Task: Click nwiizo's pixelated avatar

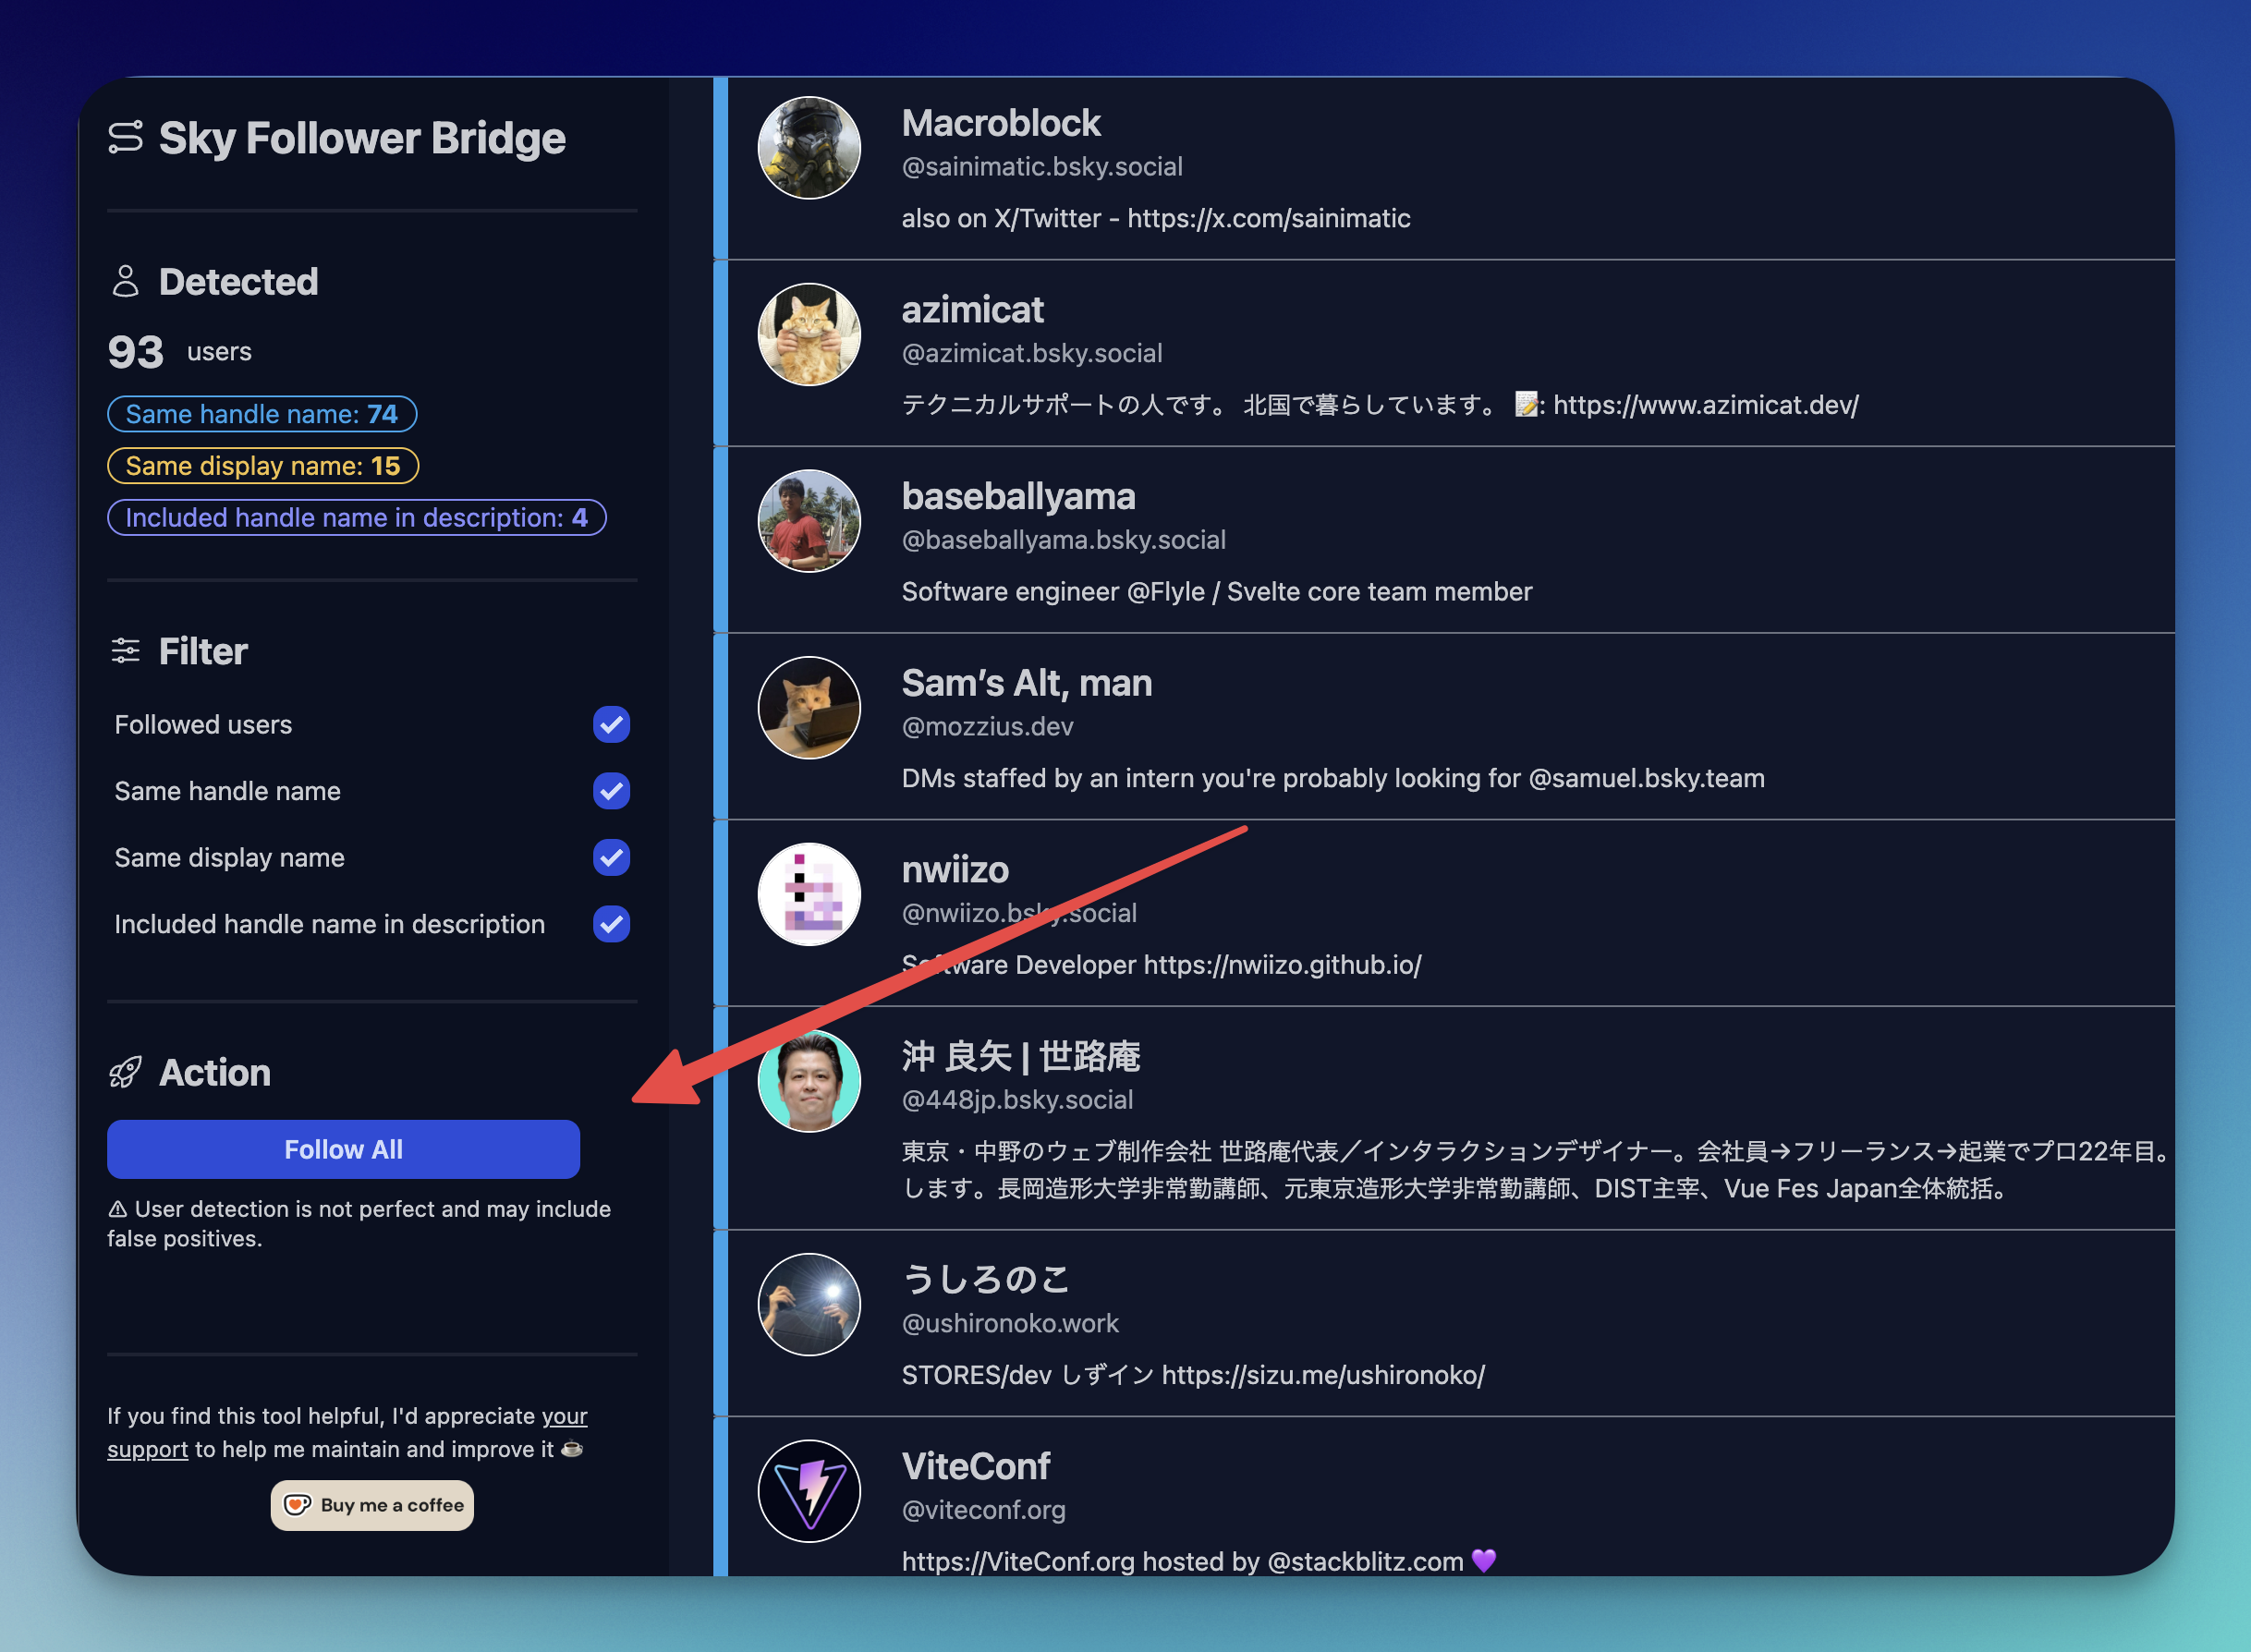Action: [x=809, y=895]
